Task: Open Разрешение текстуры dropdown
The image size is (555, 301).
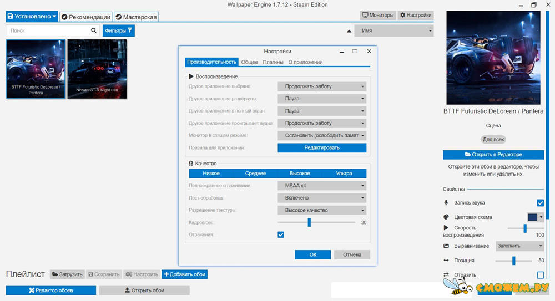Action: click(322, 210)
